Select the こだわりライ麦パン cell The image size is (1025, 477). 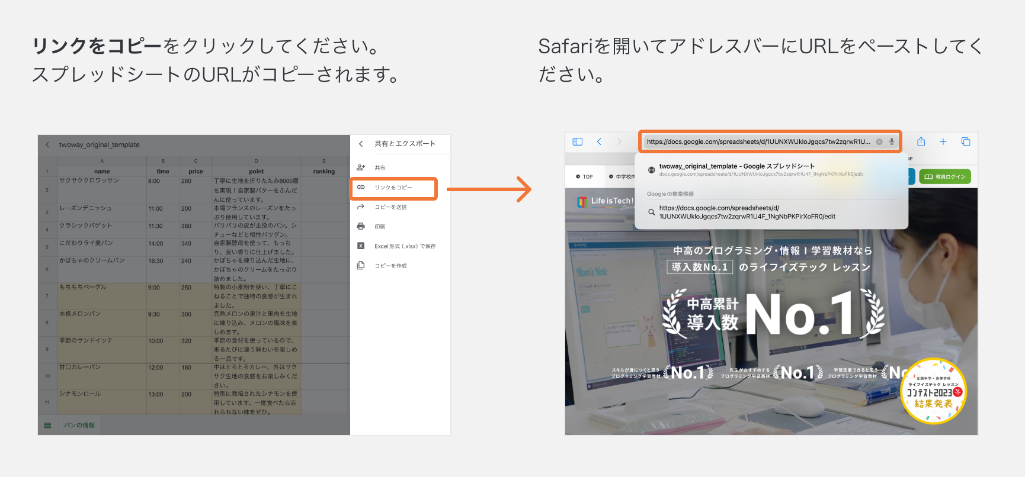pyautogui.click(x=102, y=247)
